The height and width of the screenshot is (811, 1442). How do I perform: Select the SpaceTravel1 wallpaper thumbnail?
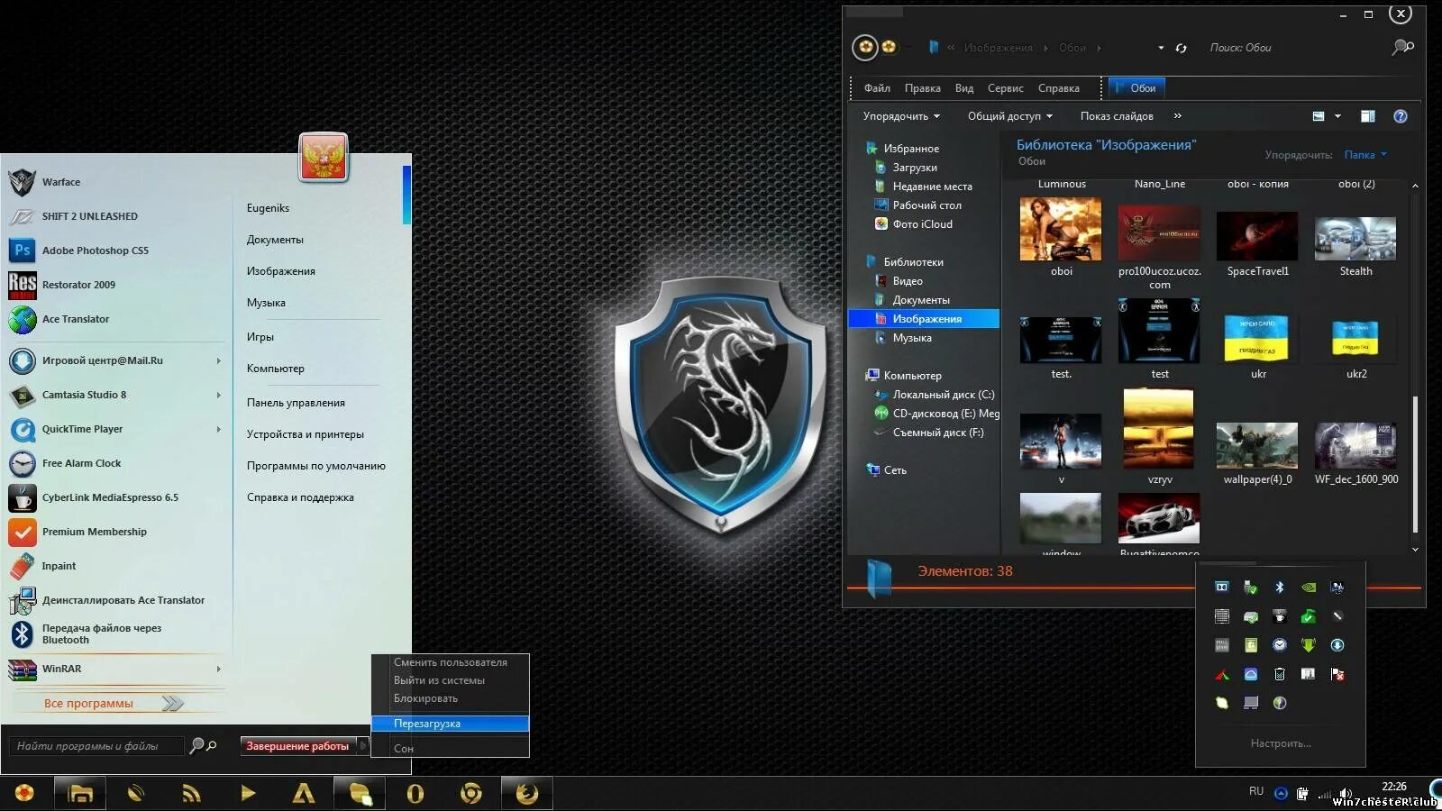pyautogui.click(x=1256, y=238)
